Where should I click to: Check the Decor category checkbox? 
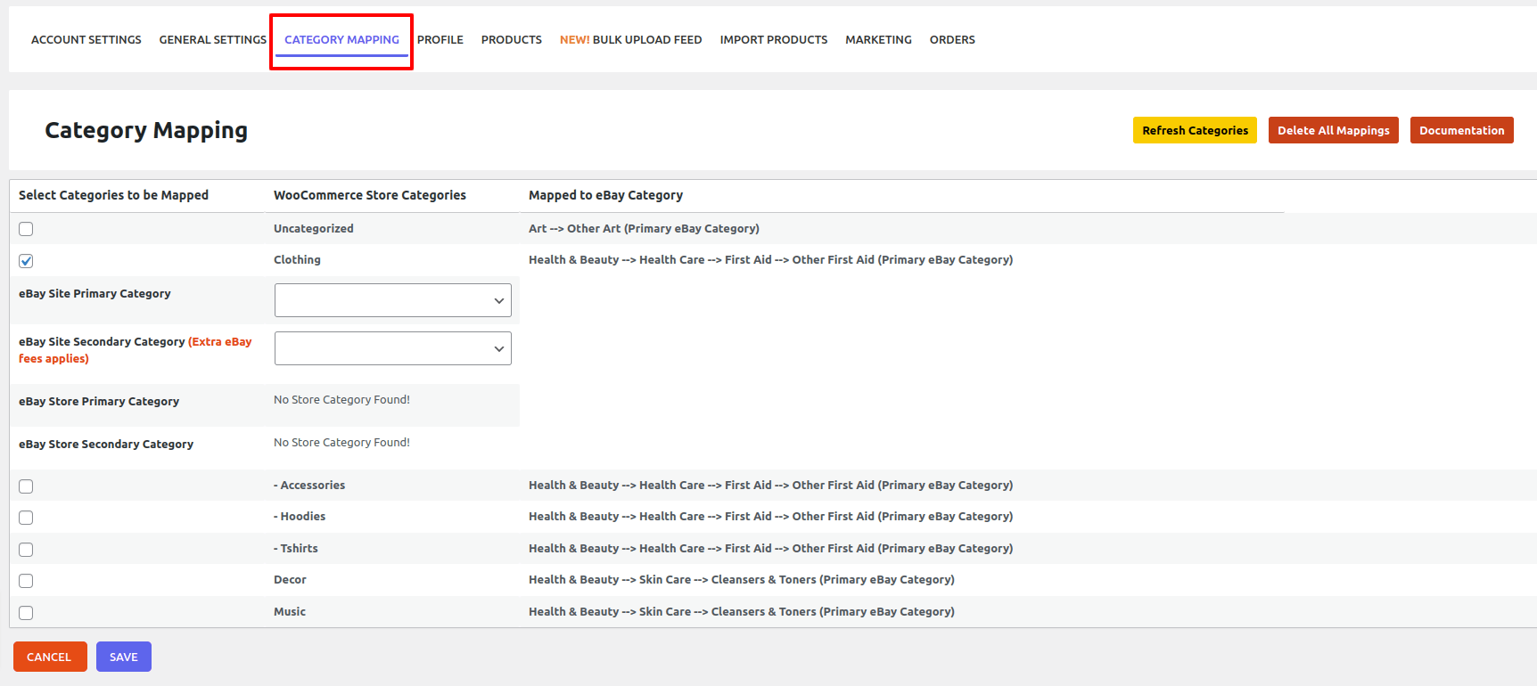click(x=26, y=581)
